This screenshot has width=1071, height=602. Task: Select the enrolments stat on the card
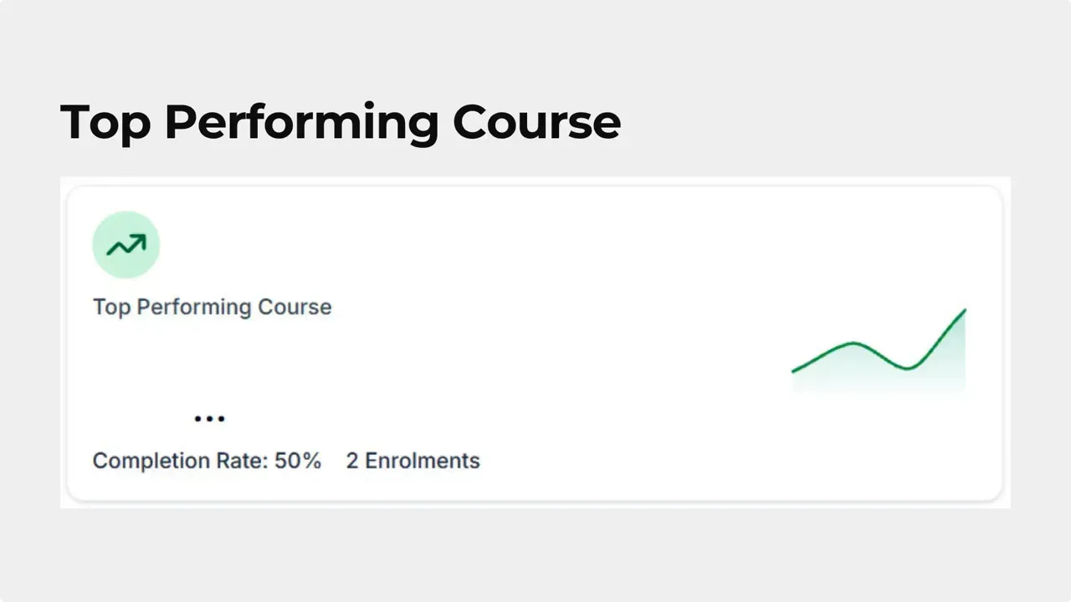(x=413, y=461)
